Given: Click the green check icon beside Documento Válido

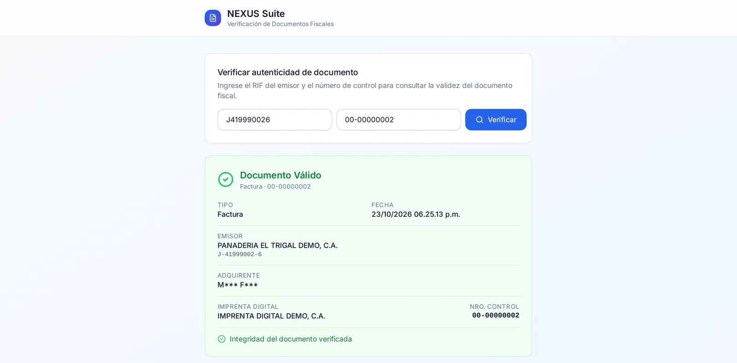Looking at the screenshot, I should 226,179.
